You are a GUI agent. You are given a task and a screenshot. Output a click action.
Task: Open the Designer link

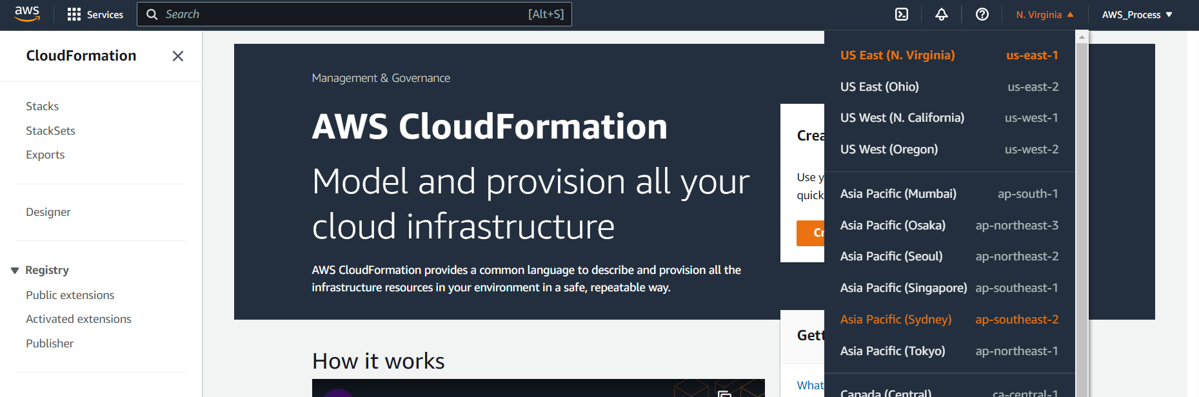pyautogui.click(x=48, y=212)
